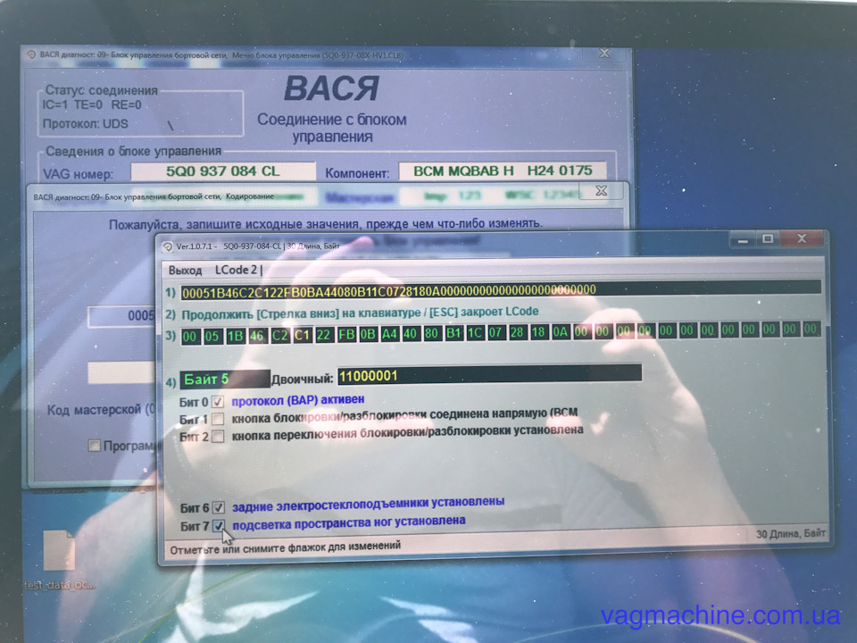Select byte cell 05 in row 3

click(x=212, y=336)
